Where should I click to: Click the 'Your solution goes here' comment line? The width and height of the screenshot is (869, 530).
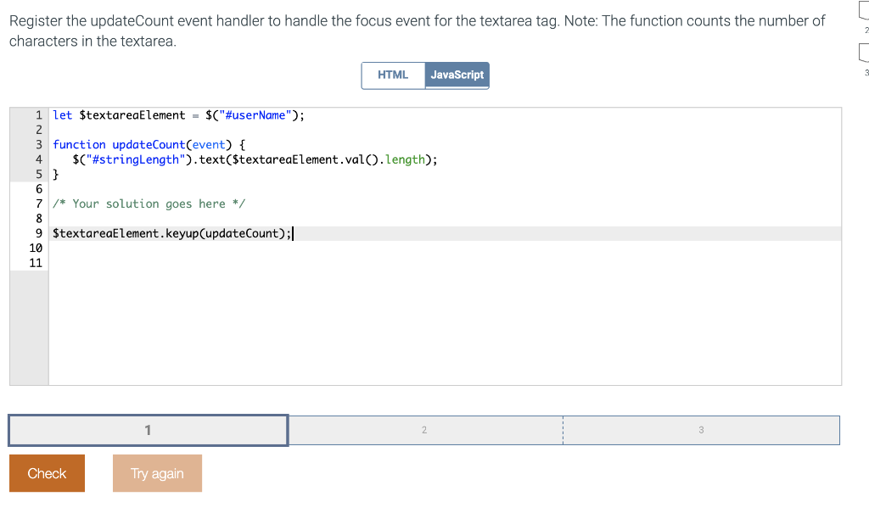click(x=149, y=204)
